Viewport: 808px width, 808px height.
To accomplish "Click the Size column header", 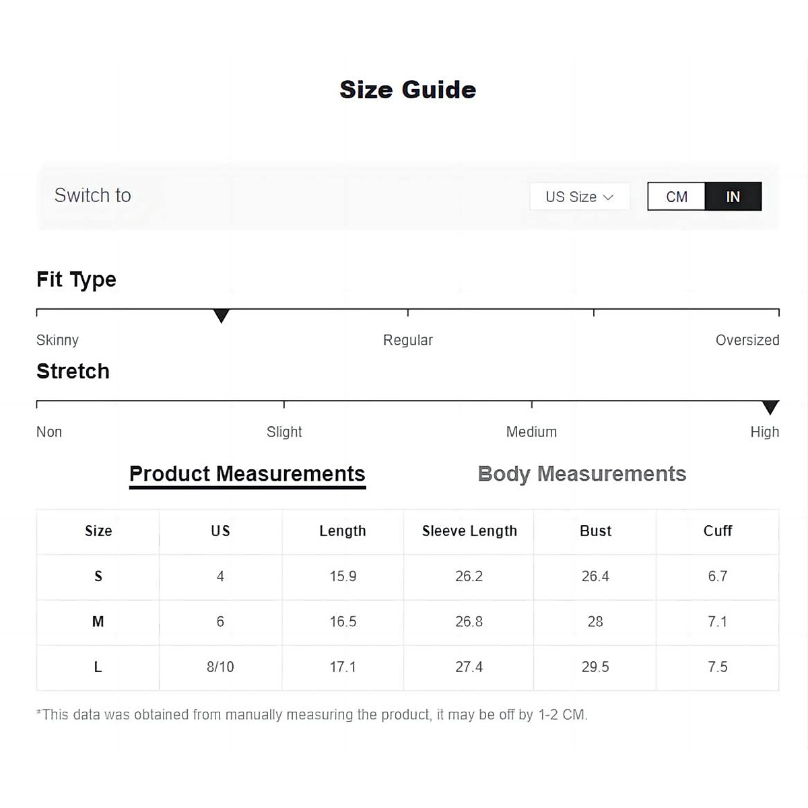I will pos(98,531).
